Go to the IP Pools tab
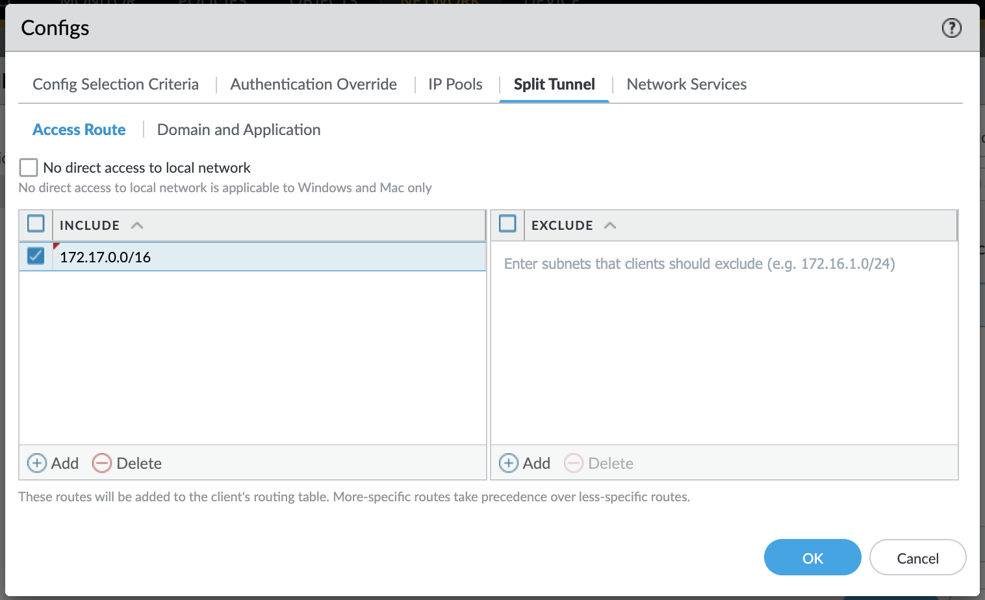The width and height of the screenshot is (985, 600). tap(455, 84)
